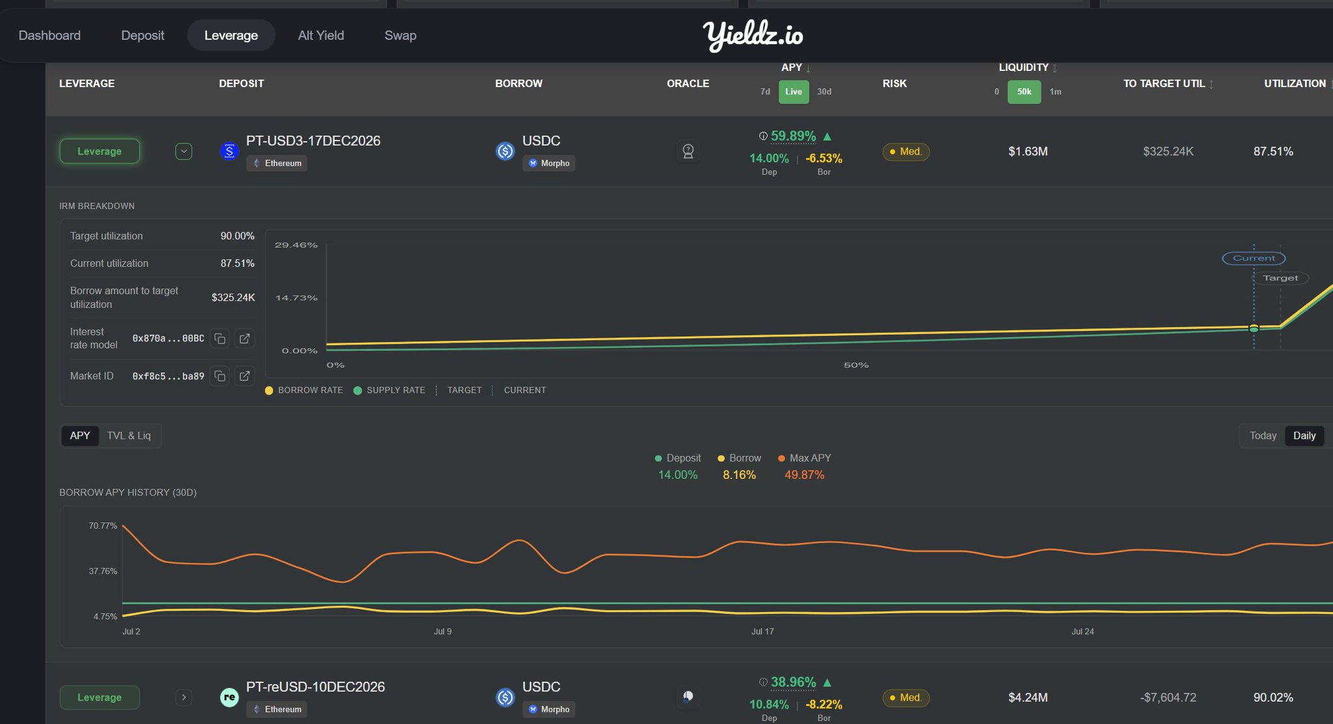1333x724 pixels.
Task: Click oracle icon for PT-reUSD-10DEC2026 row
Action: [x=688, y=697]
